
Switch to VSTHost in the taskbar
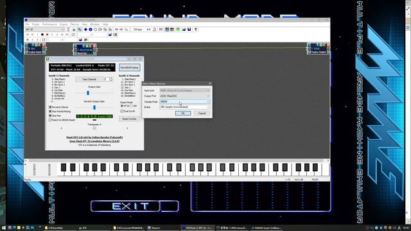click(x=198, y=228)
